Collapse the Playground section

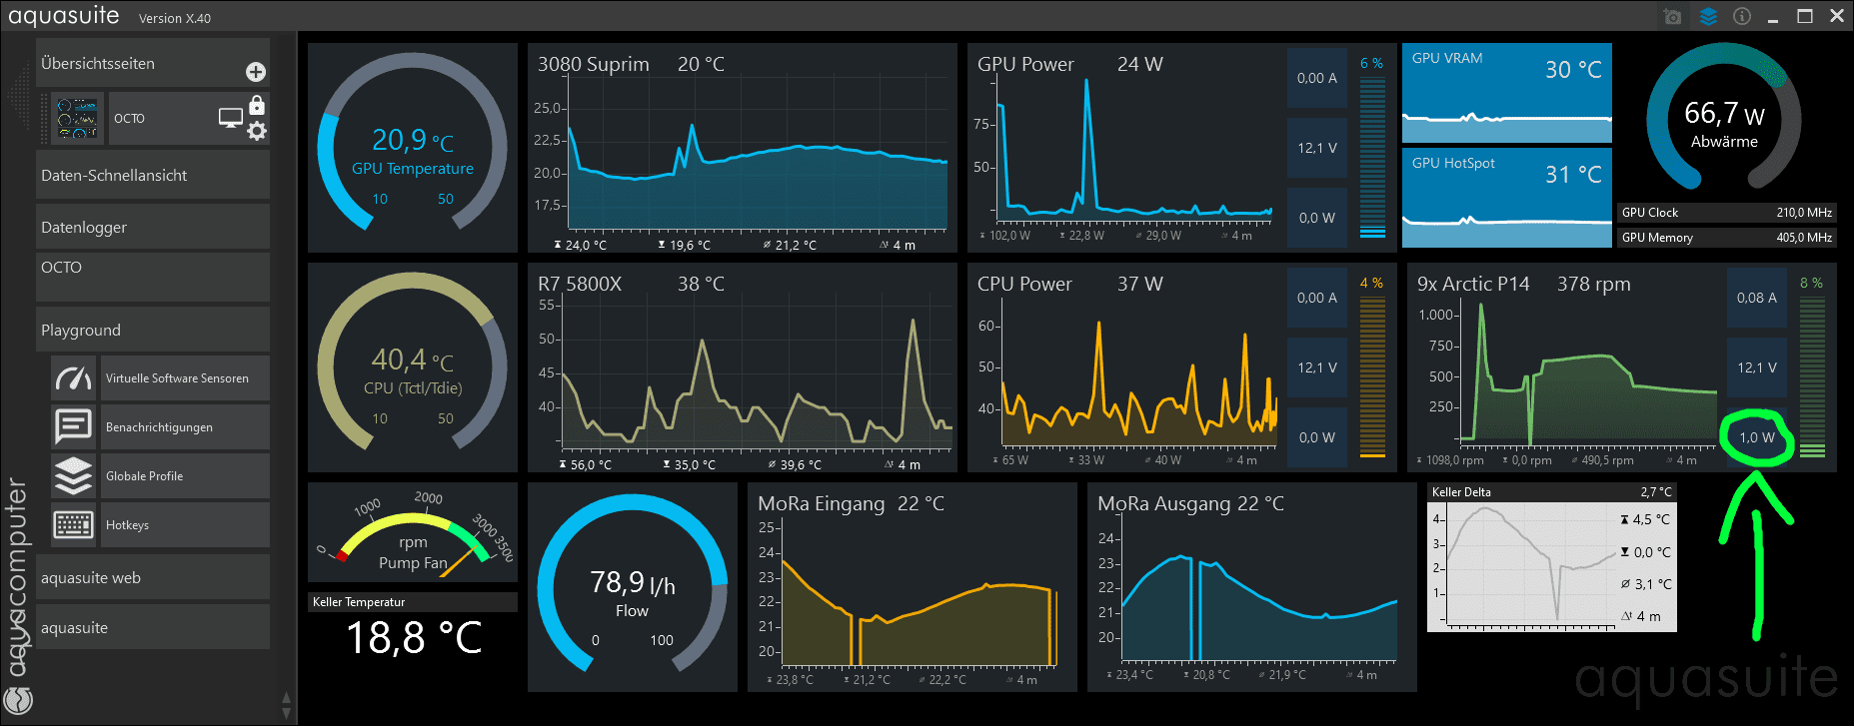153,330
